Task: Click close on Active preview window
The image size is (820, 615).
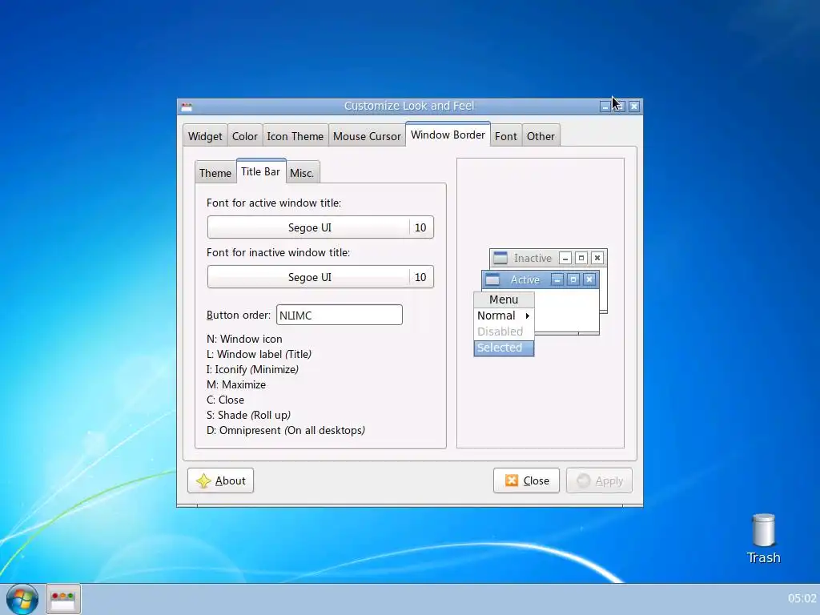Action: tap(589, 279)
